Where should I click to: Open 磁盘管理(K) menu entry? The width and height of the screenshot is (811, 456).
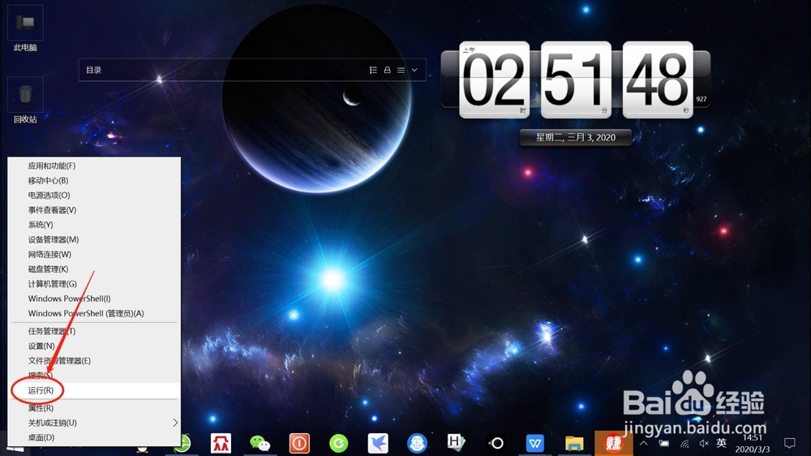point(94,269)
